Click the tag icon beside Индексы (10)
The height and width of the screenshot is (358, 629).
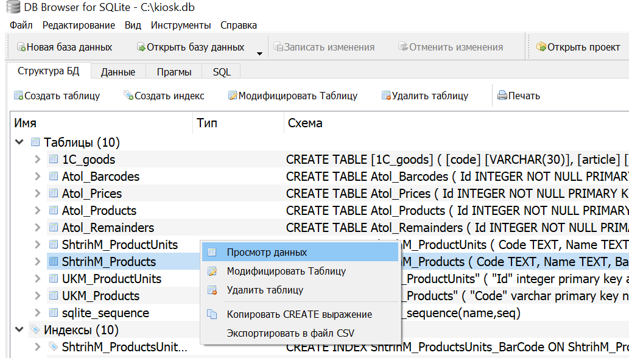coord(35,329)
